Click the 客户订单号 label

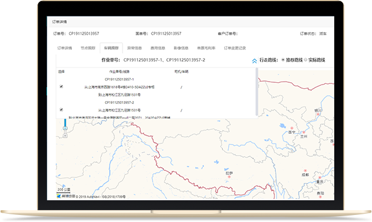(228, 33)
